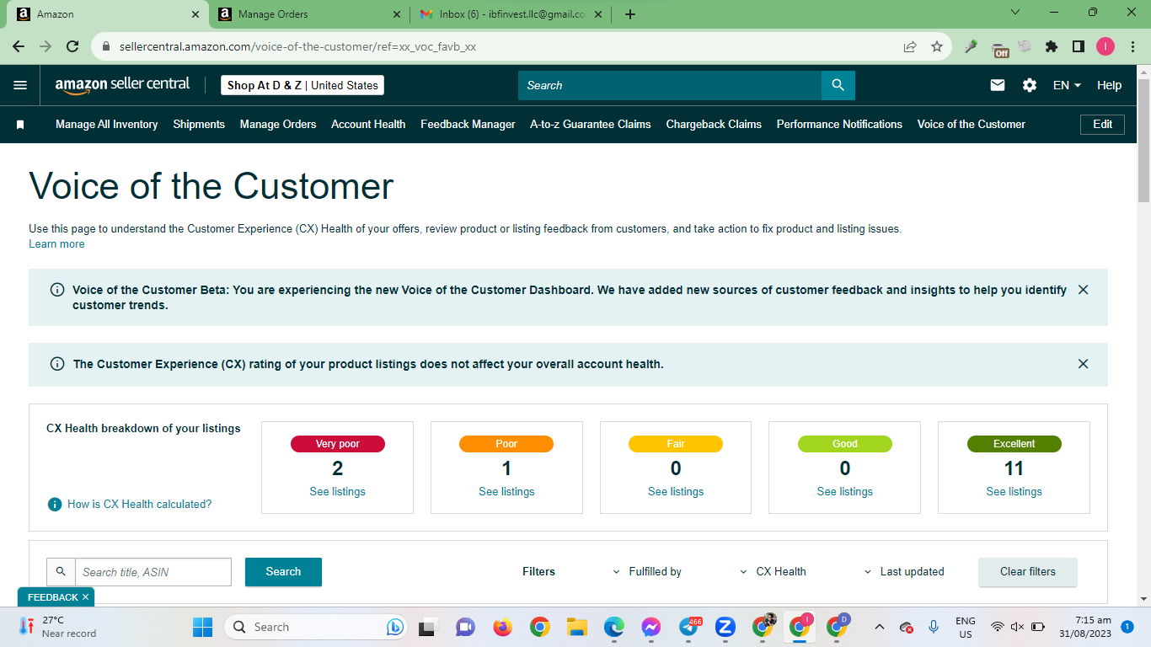This screenshot has width=1151, height=647.
Task: Click Clear filters button
Action: point(1028,572)
